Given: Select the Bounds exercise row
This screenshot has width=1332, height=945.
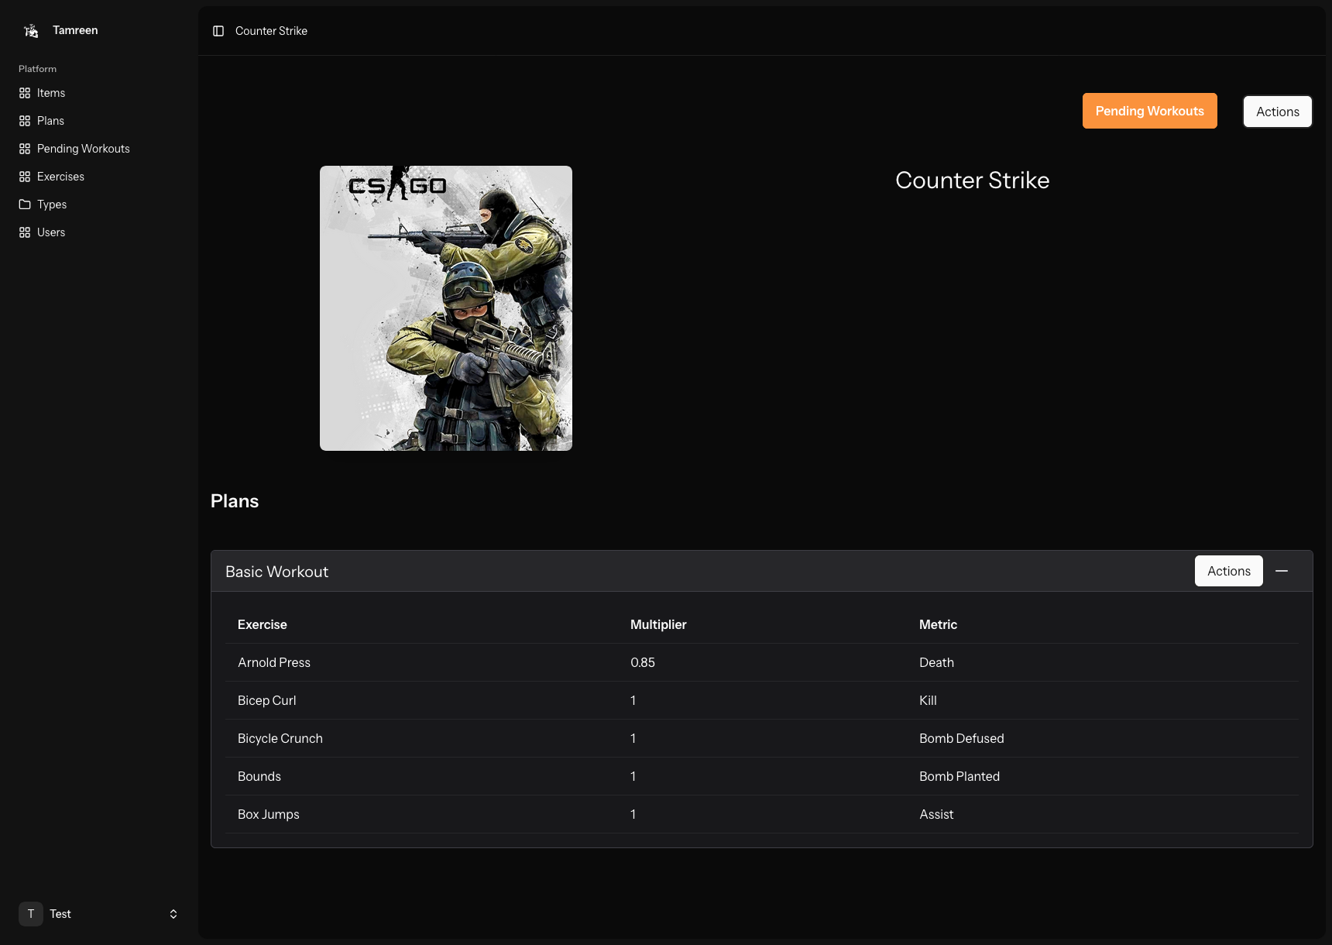Looking at the screenshot, I should [762, 776].
